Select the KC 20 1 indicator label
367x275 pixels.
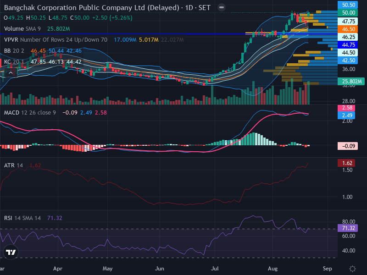[x=14, y=62]
